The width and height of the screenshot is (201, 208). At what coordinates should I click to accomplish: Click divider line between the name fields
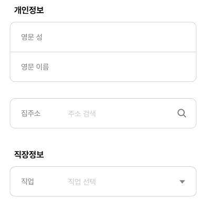[x=103, y=52]
